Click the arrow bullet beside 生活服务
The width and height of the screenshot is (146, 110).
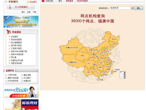[x=9, y=37]
